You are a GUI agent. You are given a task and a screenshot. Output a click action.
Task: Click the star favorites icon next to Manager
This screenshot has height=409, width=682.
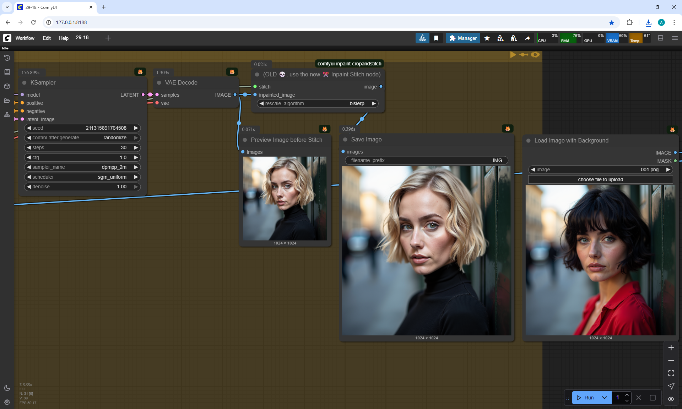point(487,38)
